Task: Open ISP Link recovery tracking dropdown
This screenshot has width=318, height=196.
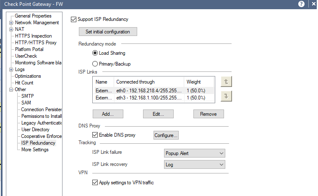Action: pyautogui.click(x=194, y=165)
